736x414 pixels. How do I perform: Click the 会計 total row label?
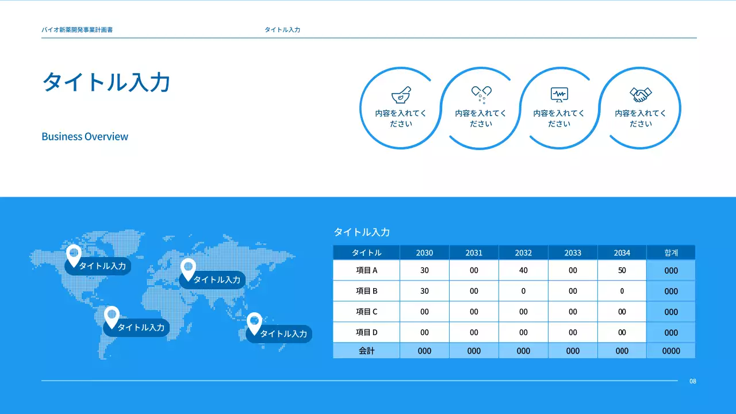pos(366,351)
